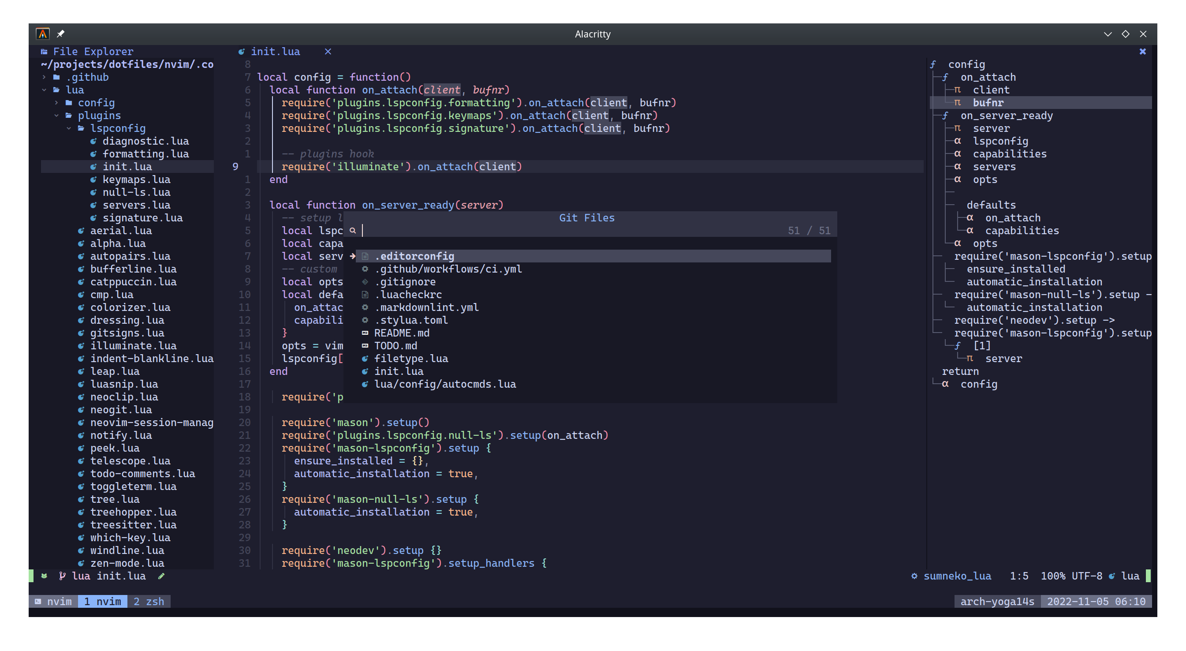The image size is (1186, 651).
Task: Select .gitignore in the Git Files results
Action: click(405, 281)
